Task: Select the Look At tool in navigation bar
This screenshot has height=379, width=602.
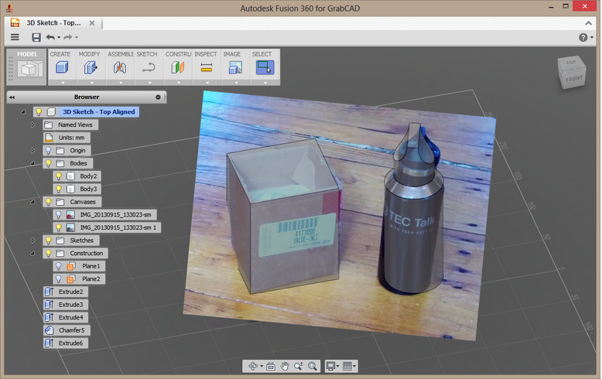Action: click(271, 366)
